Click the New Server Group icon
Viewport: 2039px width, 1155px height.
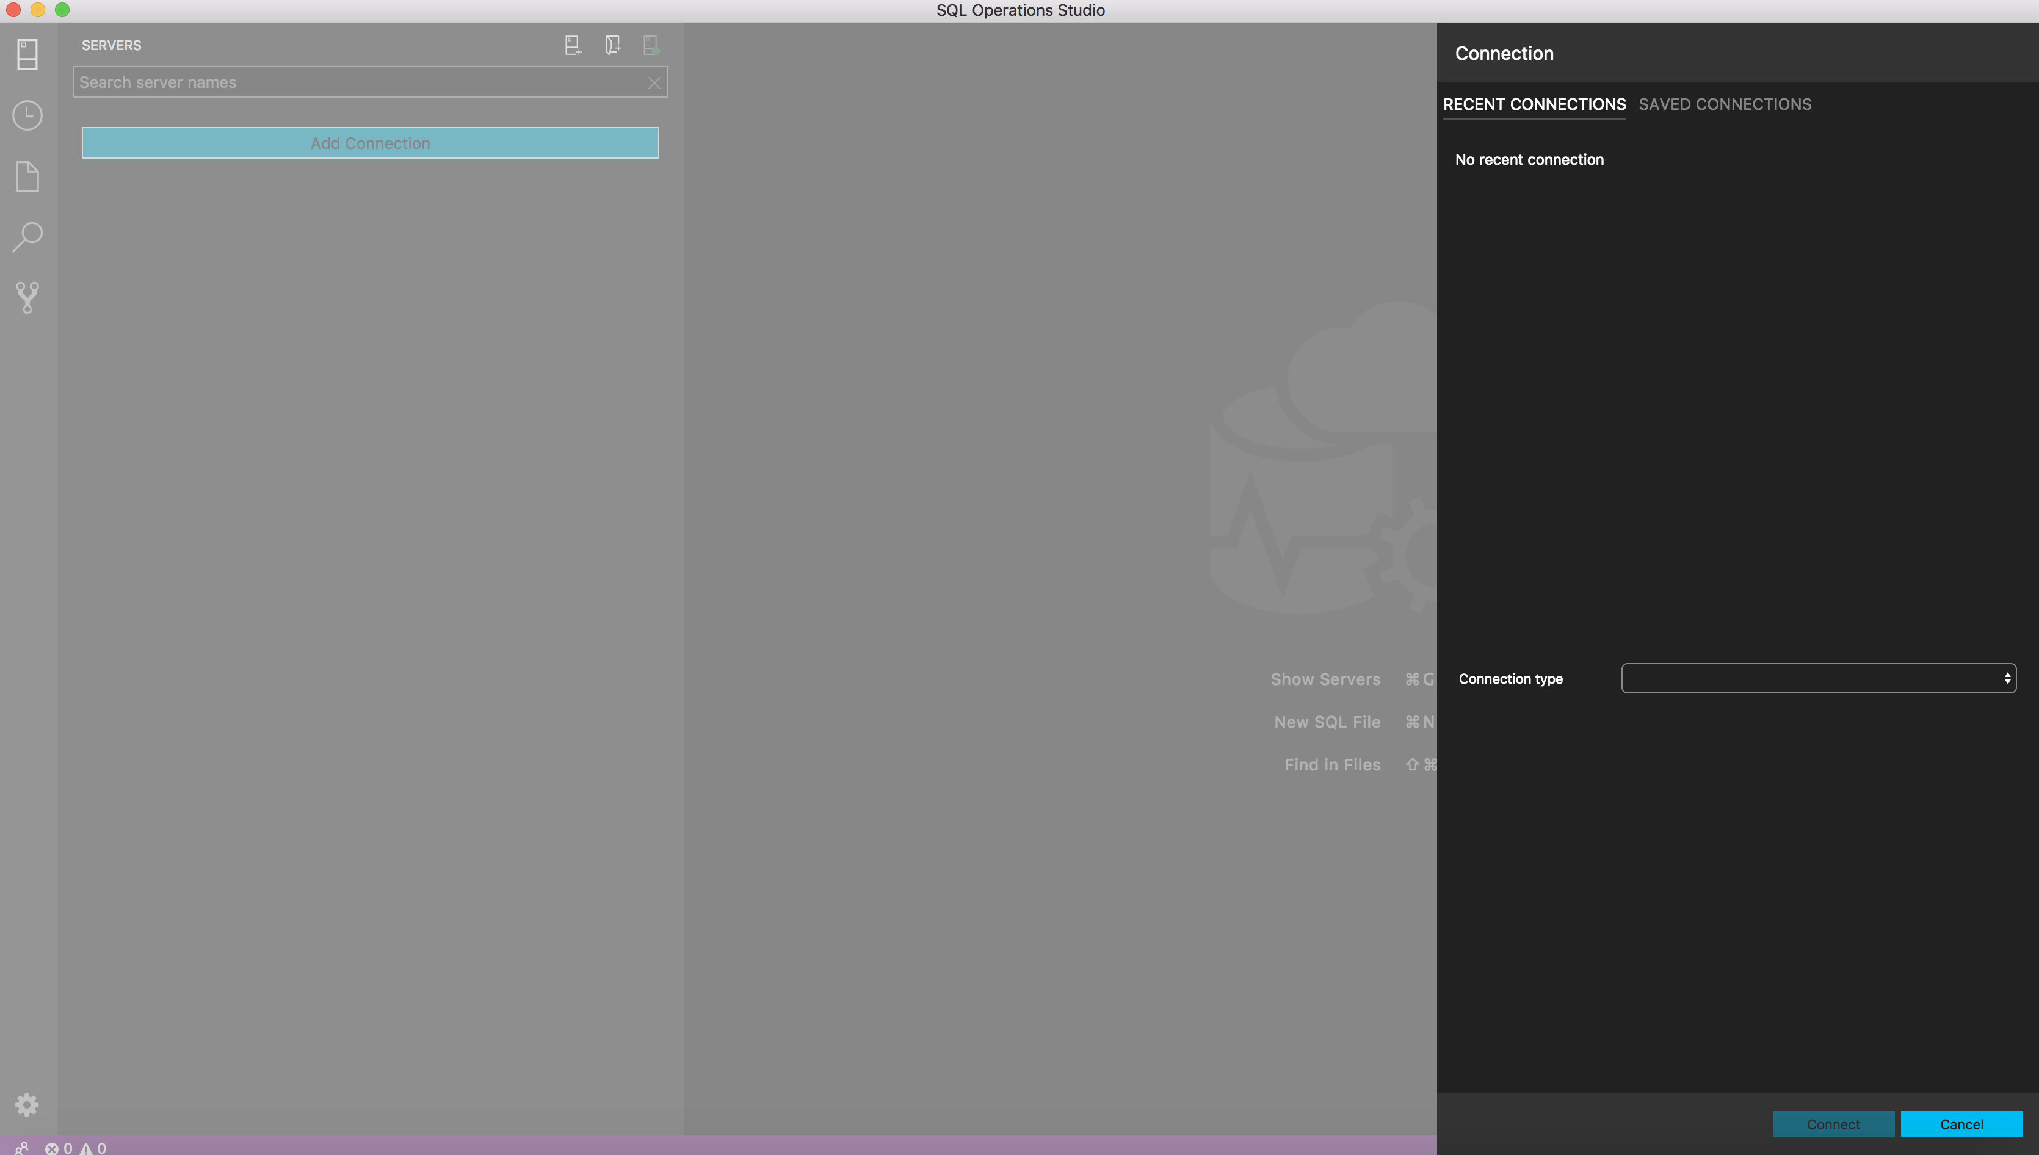pos(612,45)
